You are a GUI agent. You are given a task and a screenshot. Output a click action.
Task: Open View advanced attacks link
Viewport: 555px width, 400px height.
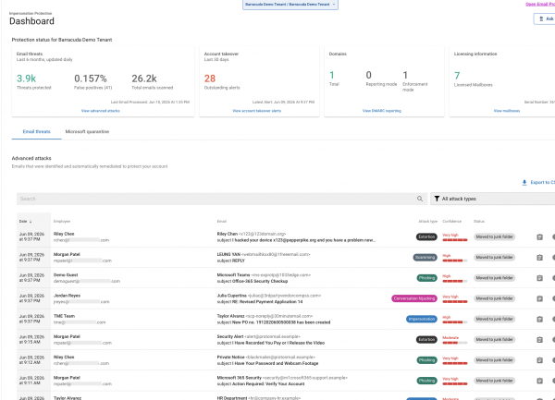pos(101,111)
